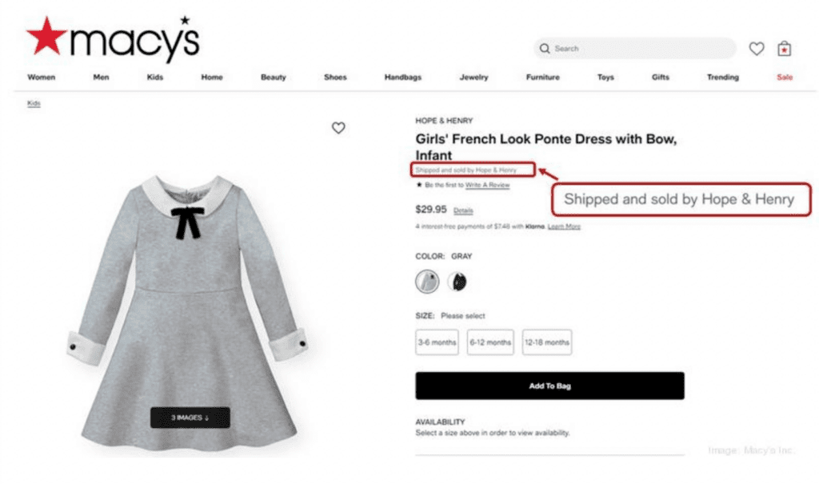Image resolution: width=819 pixels, height=484 pixels.
Task: Open the shopping bag icon
Action: pyautogui.click(x=785, y=49)
